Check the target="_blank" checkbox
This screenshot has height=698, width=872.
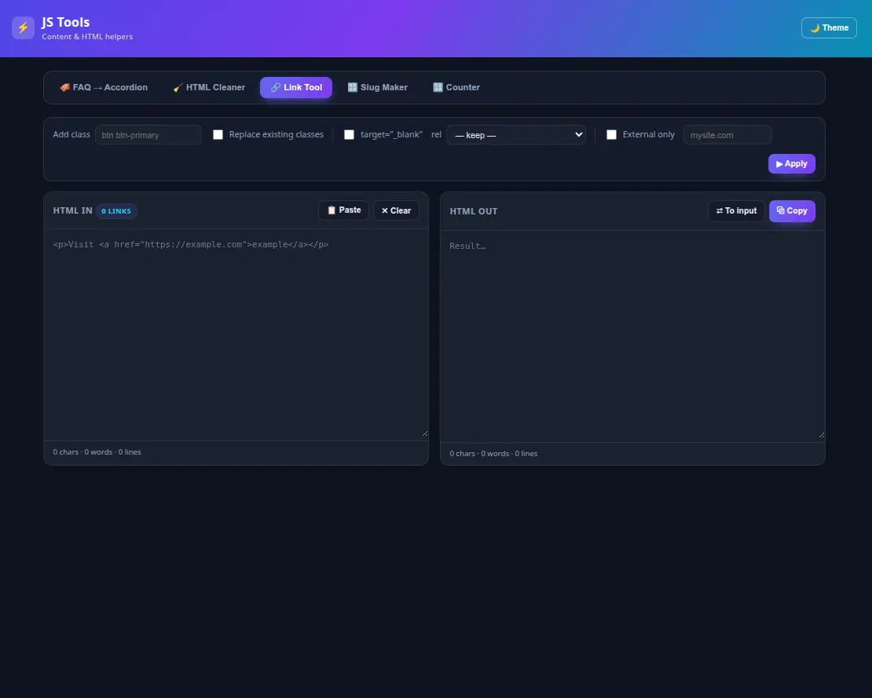[x=350, y=134]
